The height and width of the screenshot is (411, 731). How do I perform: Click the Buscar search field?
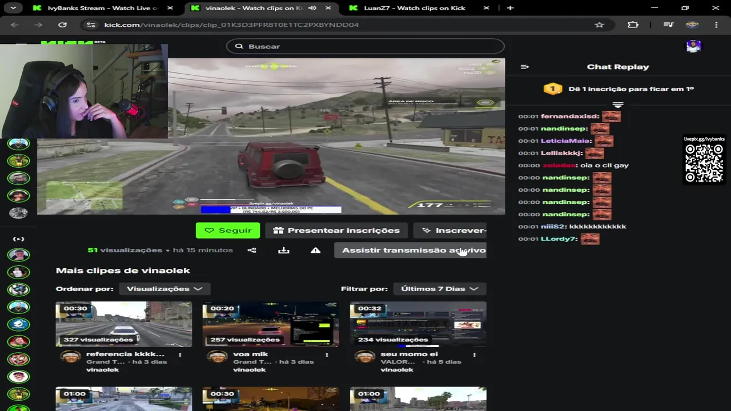point(365,46)
